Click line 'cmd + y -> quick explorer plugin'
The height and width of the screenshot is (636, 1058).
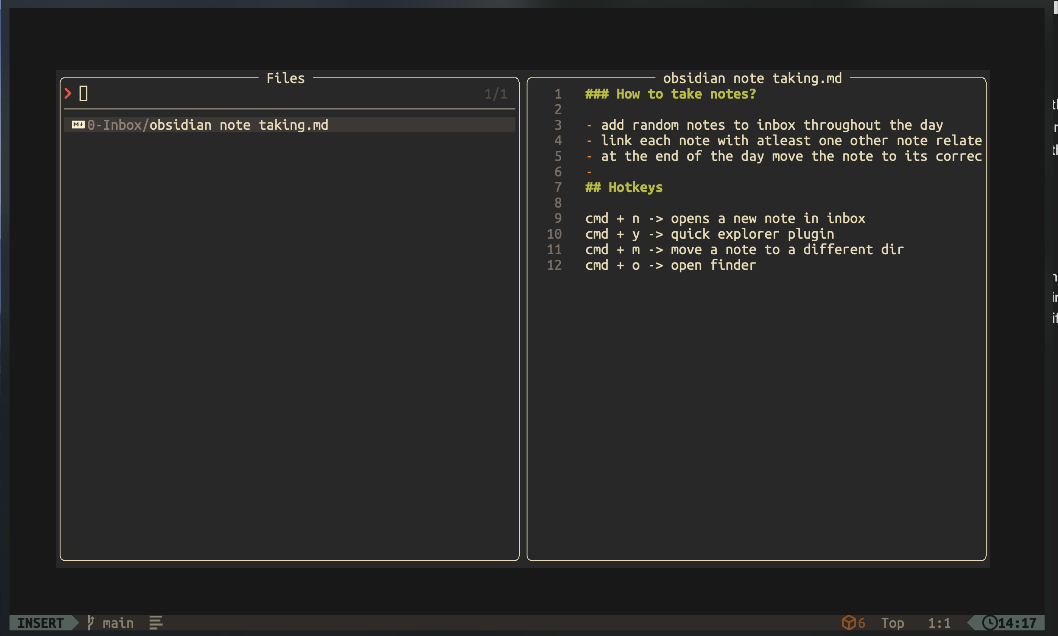click(x=710, y=234)
